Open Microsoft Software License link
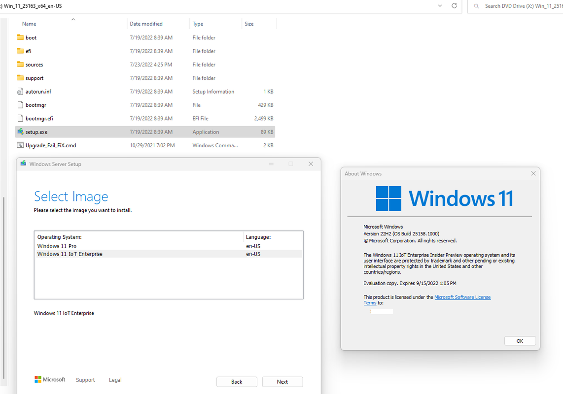The height and width of the screenshot is (394, 563). click(x=462, y=297)
